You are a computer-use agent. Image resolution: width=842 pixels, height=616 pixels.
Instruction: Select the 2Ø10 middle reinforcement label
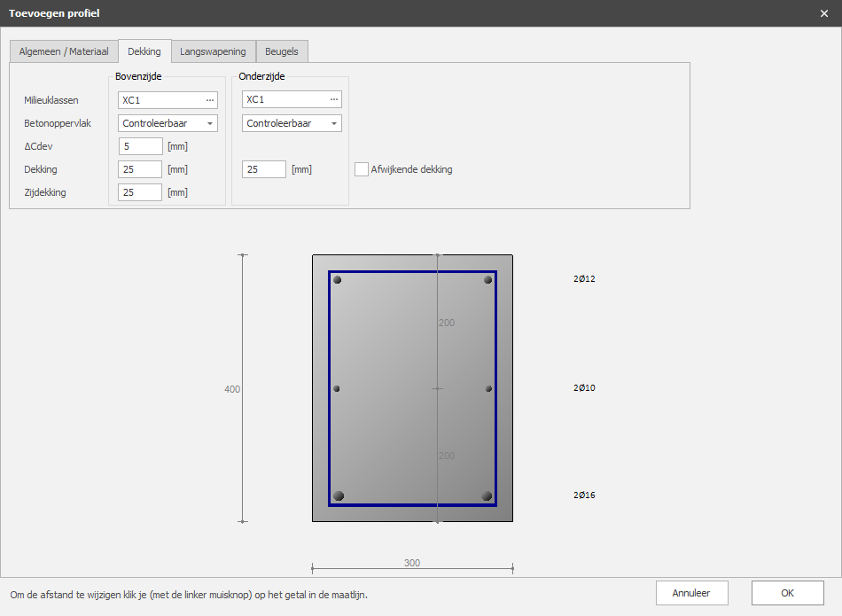pyautogui.click(x=584, y=387)
